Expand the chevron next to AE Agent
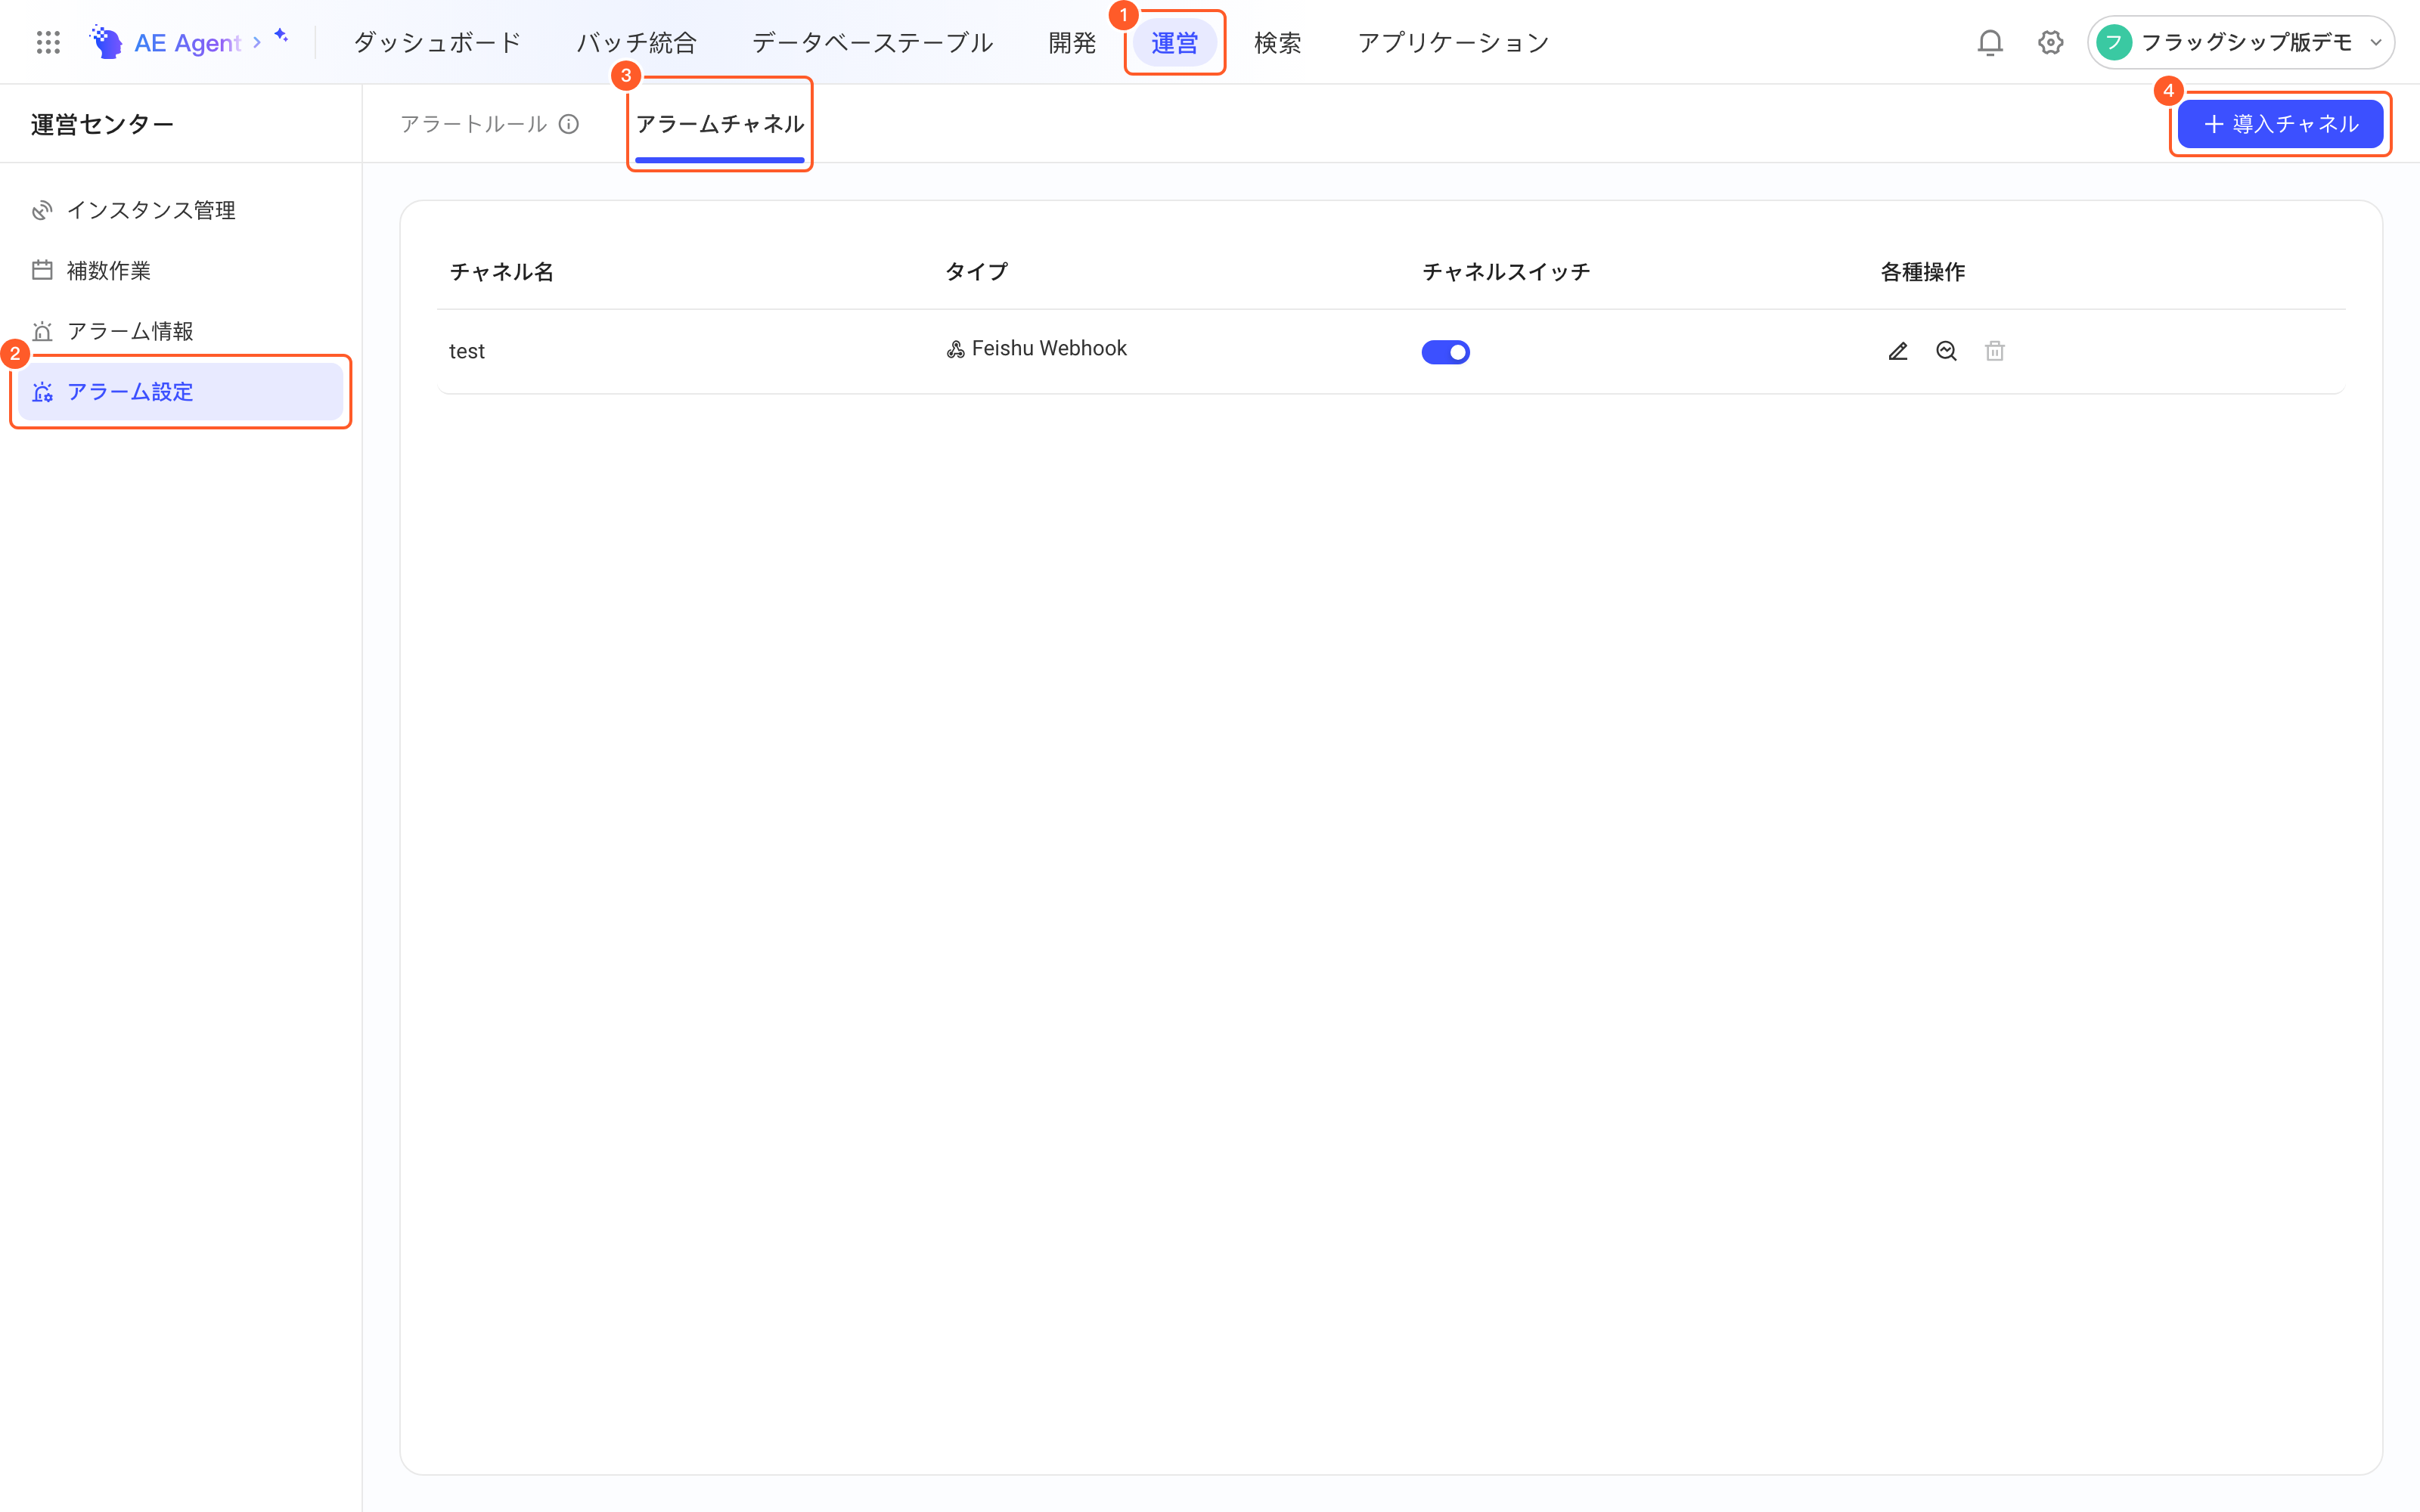The height and width of the screenshot is (1512, 2420). (x=257, y=42)
